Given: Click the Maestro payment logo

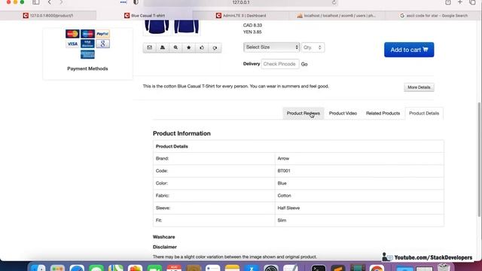Looking at the screenshot, I should click(87, 34).
